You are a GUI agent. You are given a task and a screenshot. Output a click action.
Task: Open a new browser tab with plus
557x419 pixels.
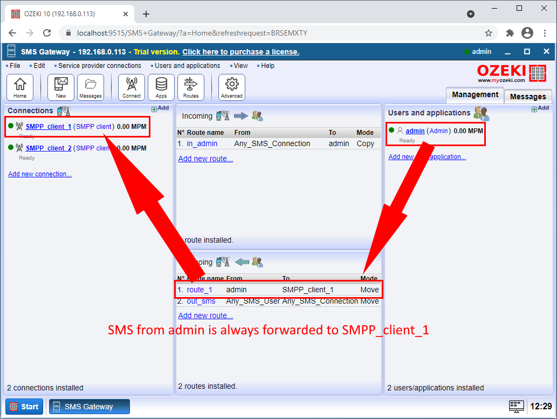tap(146, 14)
